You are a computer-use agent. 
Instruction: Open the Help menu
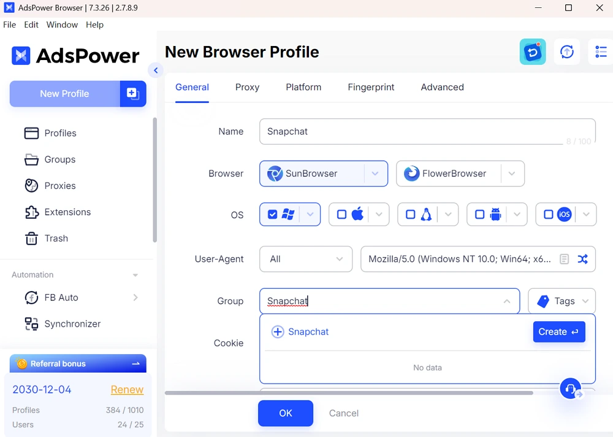coord(94,25)
